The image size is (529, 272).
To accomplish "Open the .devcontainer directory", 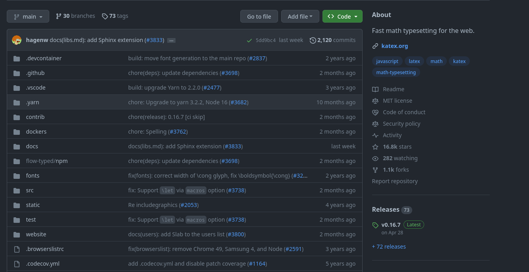I will tap(44, 58).
